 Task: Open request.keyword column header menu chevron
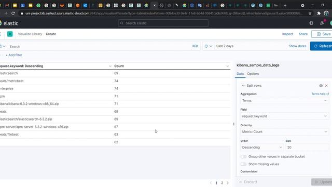(110, 66)
